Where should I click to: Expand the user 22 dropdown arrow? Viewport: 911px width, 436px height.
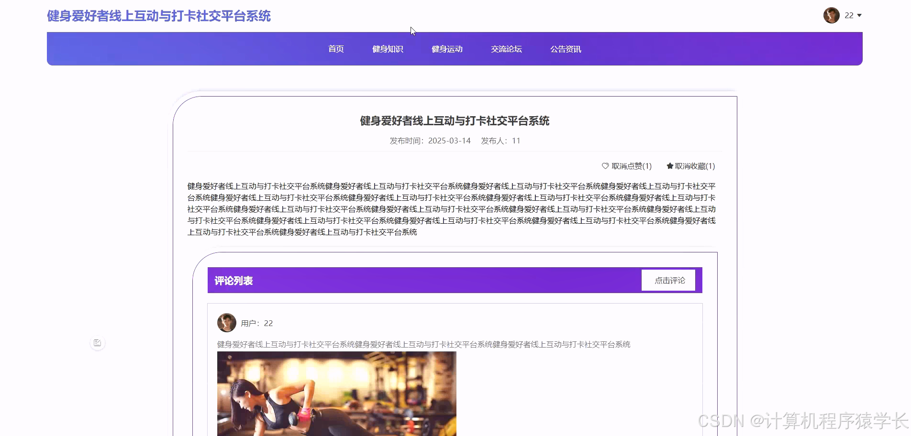[859, 15]
